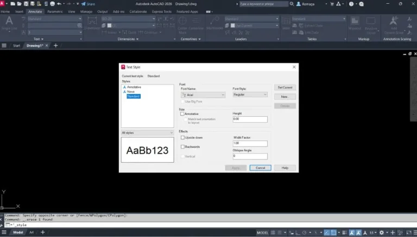
Task: Toggle MODEL space button in status bar
Action: [x=262, y=233]
